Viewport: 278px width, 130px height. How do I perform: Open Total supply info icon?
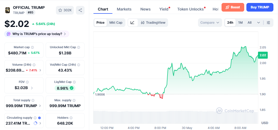click(33, 100)
